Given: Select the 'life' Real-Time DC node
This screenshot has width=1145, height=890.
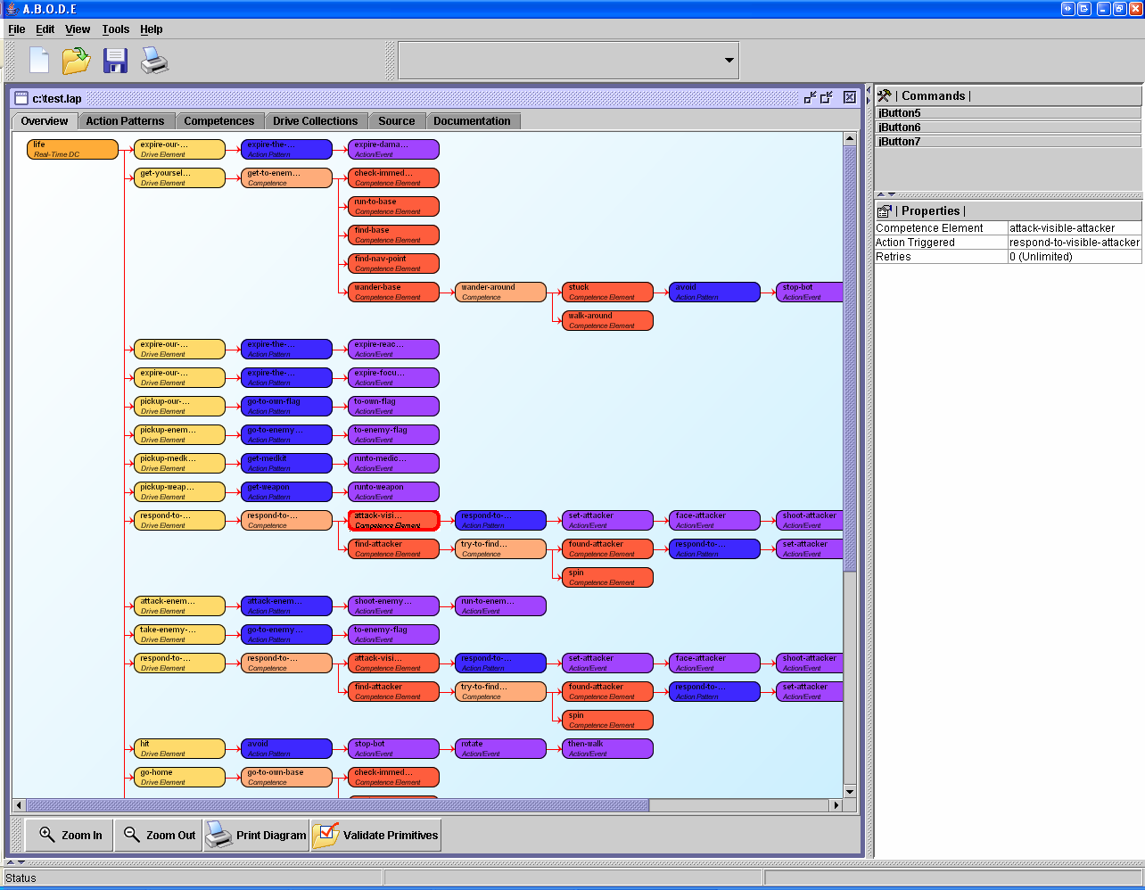Looking at the screenshot, I should (72, 150).
